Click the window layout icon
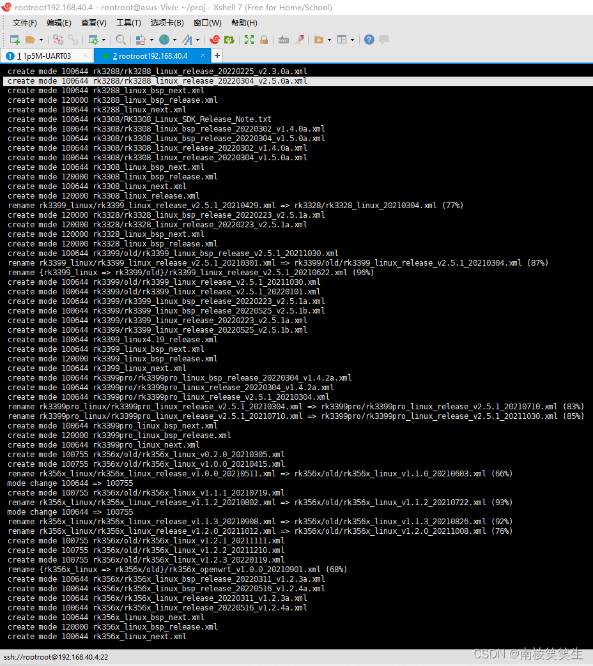593x666 pixels. coord(342,40)
